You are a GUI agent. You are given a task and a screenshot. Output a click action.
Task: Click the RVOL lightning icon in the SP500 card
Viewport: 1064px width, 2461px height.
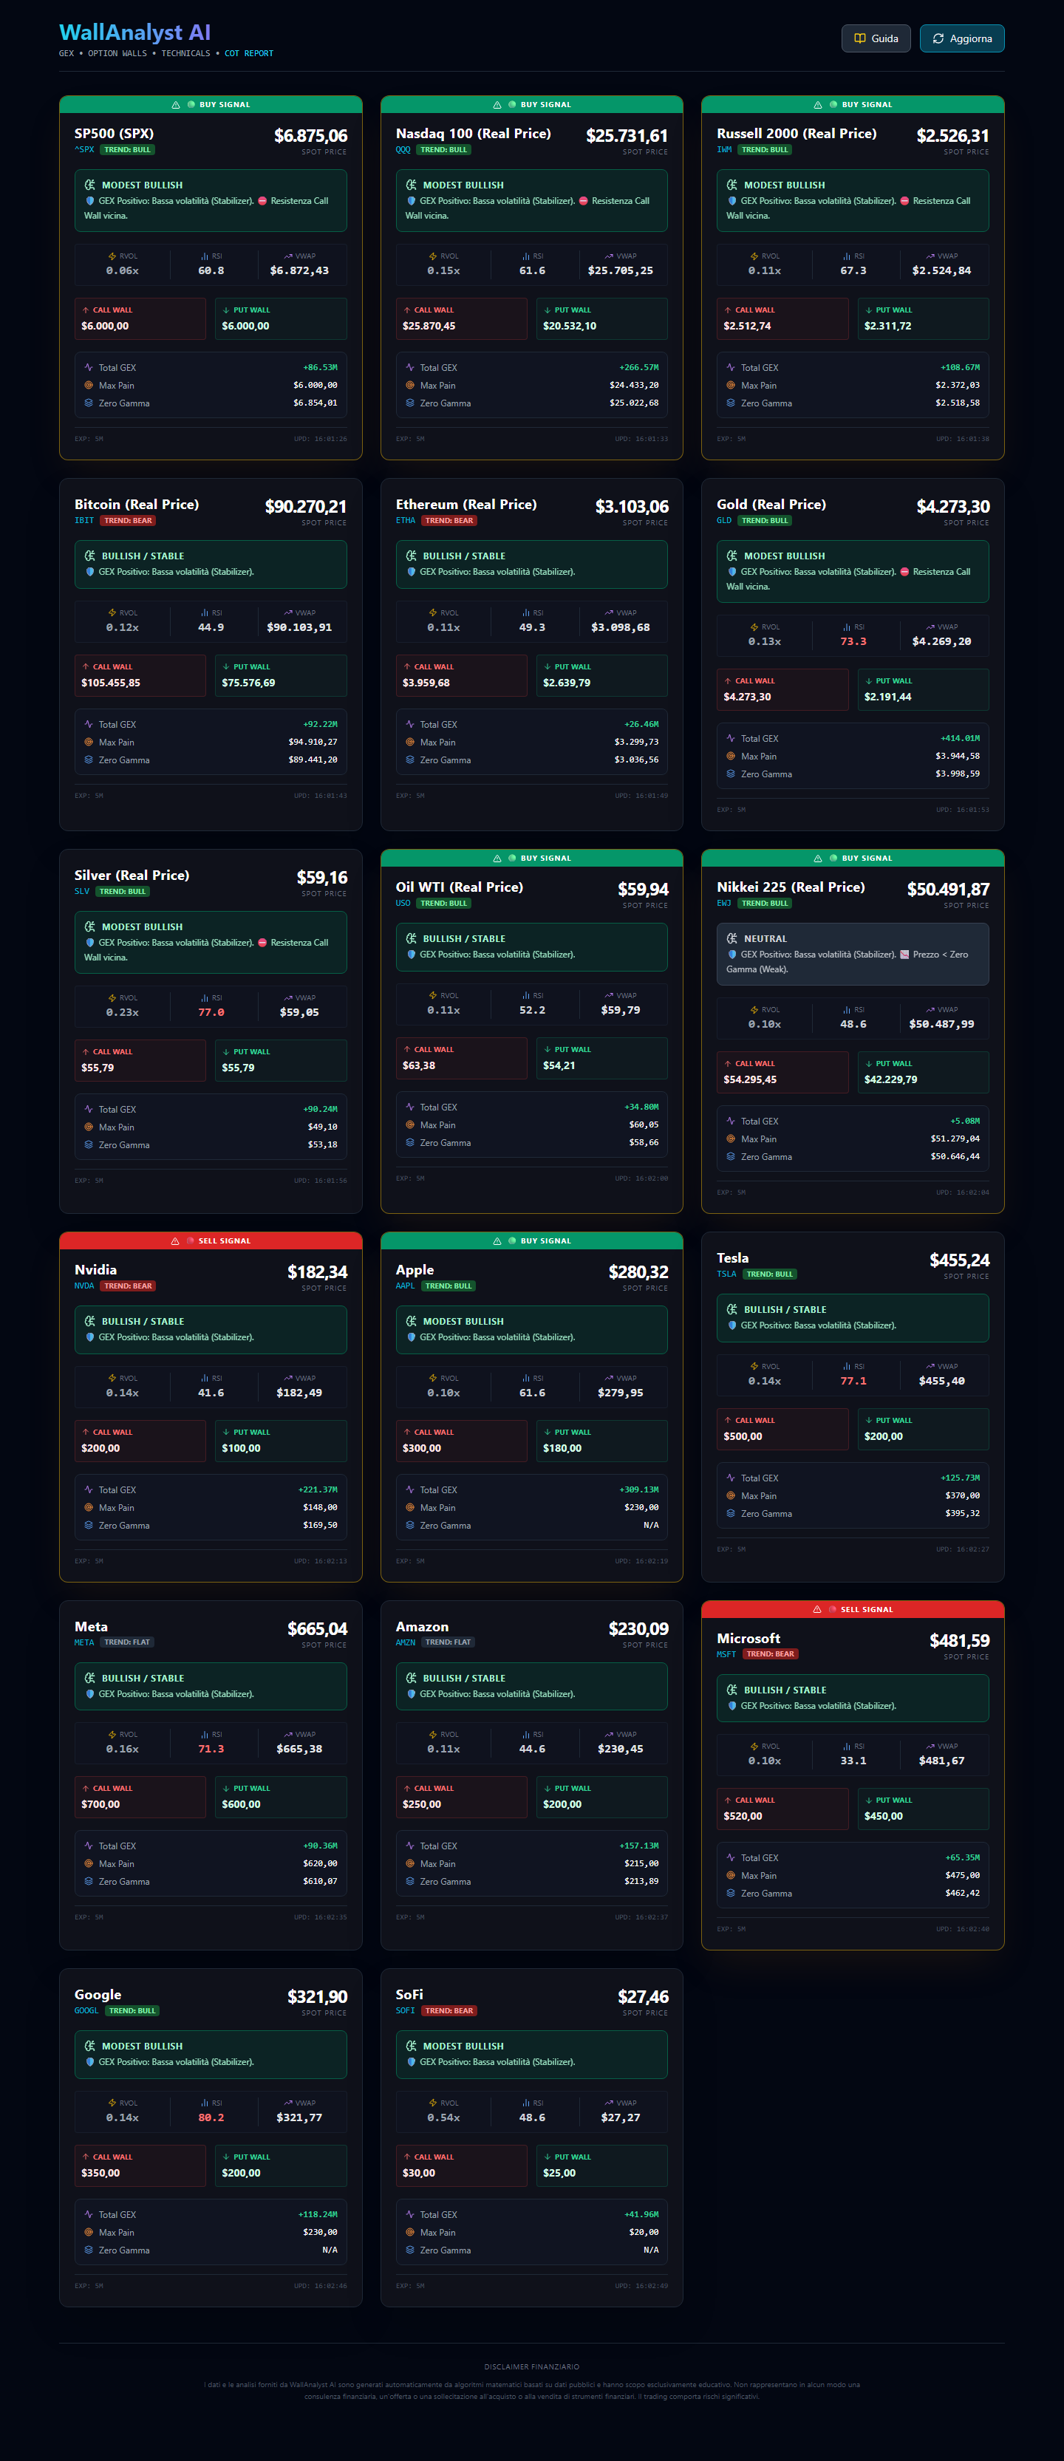pos(112,256)
